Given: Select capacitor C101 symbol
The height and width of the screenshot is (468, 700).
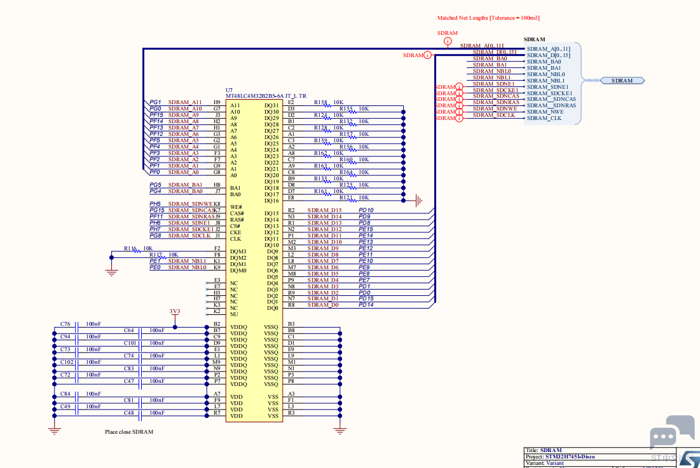Looking at the screenshot, I should click(x=140, y=346).
